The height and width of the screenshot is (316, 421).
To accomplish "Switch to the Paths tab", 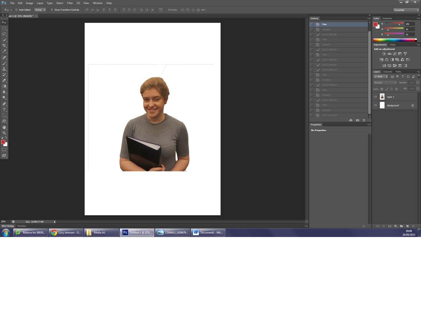I will pos(398,72).
